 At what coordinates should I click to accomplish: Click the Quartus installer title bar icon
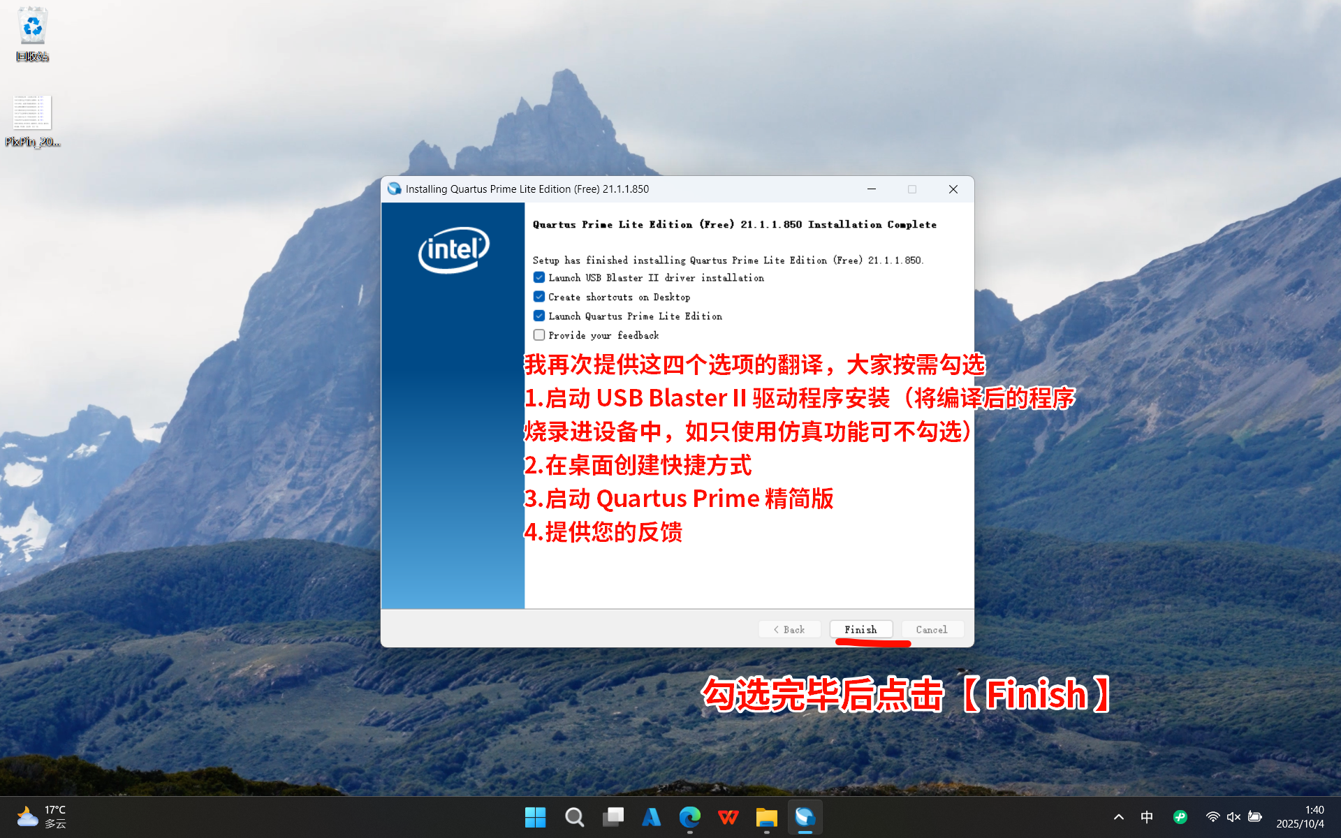[395, 189]
